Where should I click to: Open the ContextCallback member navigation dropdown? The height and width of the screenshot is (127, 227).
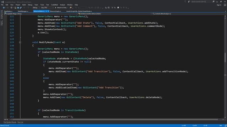[x=189, y=14]
